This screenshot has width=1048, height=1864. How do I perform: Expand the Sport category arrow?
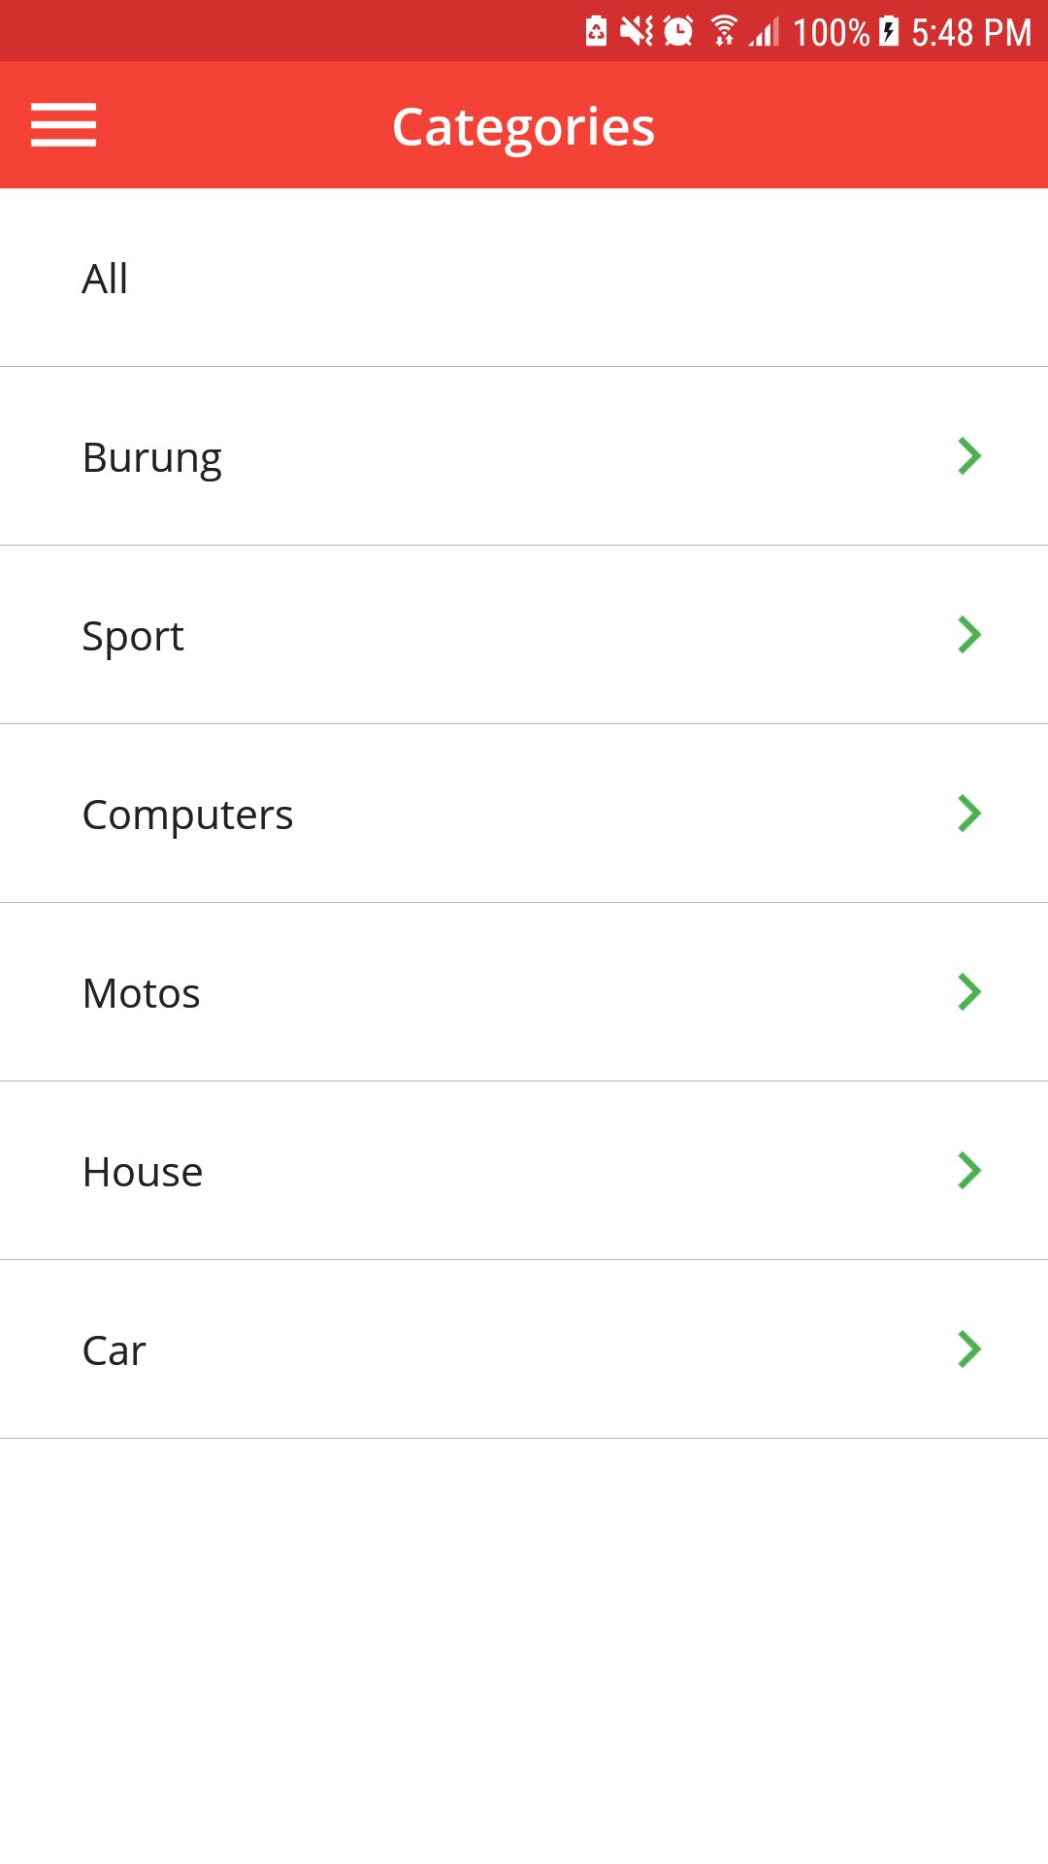coord(968,635)
